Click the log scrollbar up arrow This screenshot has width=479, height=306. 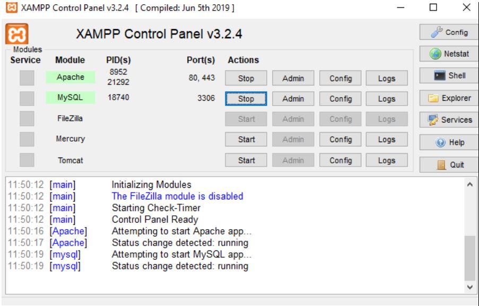(x=470, y=185)
